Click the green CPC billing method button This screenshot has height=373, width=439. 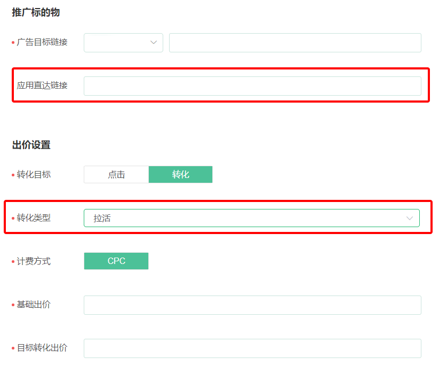(x=116, y=261)
